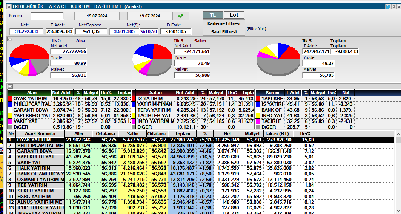401x214 pixels.
Task: Click D.Fark value -3601305 field
Action: [176, 31]
